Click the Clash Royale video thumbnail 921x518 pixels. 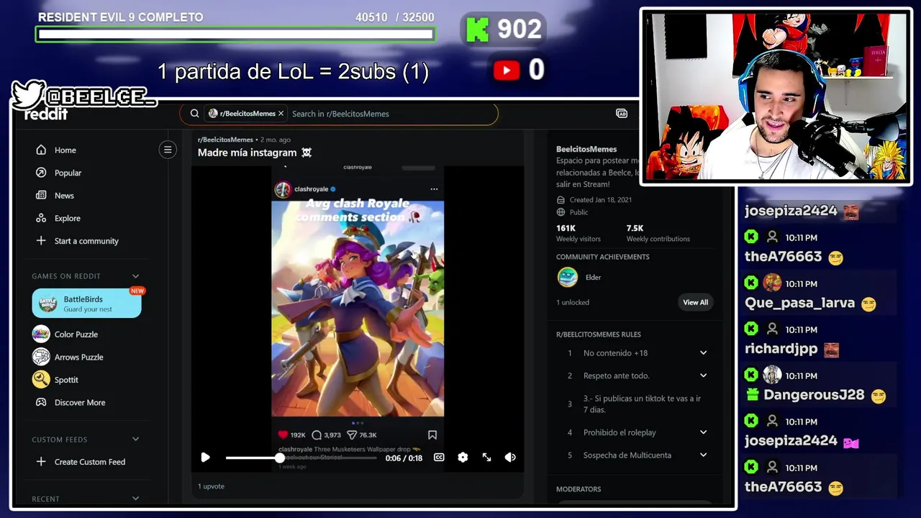pyautogui.click(x=358, y=308)
